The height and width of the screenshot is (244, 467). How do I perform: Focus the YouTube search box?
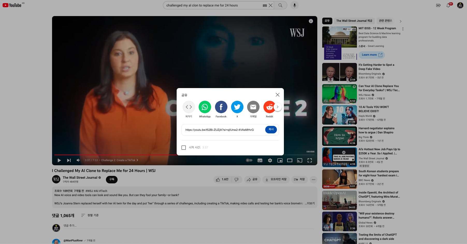pos(214,5)
